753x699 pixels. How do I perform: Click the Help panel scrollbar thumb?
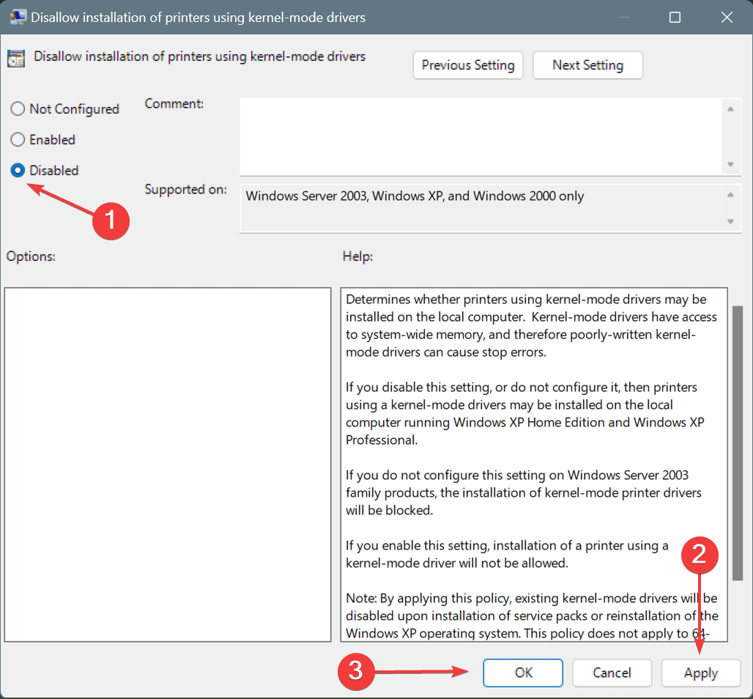tap(738, 443)
